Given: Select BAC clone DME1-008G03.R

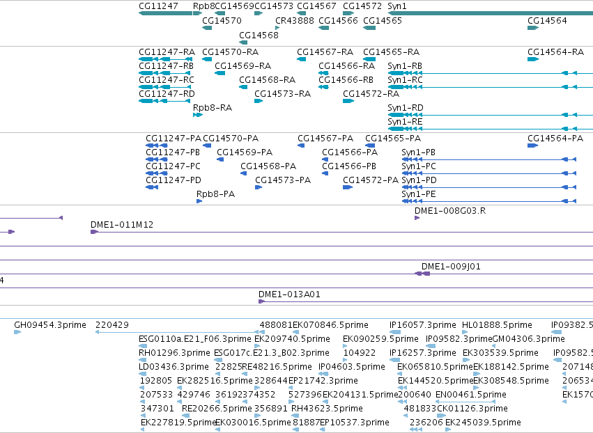Looking at the screenshot, I should [450, 211].
